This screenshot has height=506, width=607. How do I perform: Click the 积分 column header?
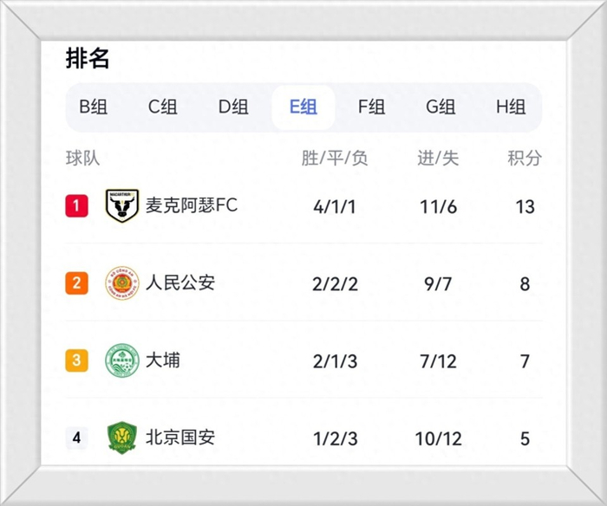pyautogui.click(x=525, y=159)
